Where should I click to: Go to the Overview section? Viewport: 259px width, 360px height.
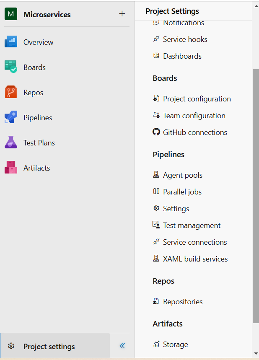pos(38,42)
